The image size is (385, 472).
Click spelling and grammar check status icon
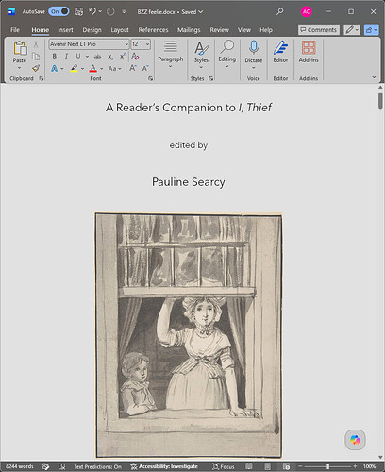pyautogui.click(x=45, y=466)
